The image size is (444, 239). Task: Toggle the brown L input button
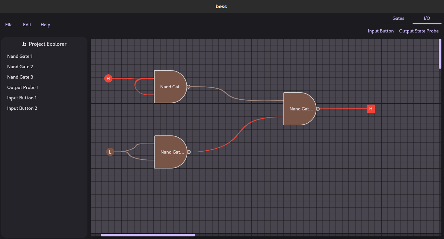[110, 152]
